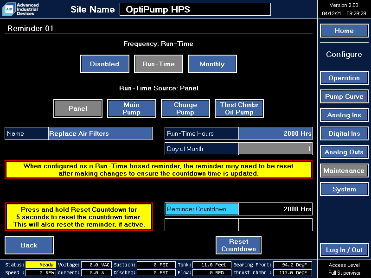This screenshot has height=278, width=371.
Task: Choose Charge Pump run-time source
Action: pos(185,108)
